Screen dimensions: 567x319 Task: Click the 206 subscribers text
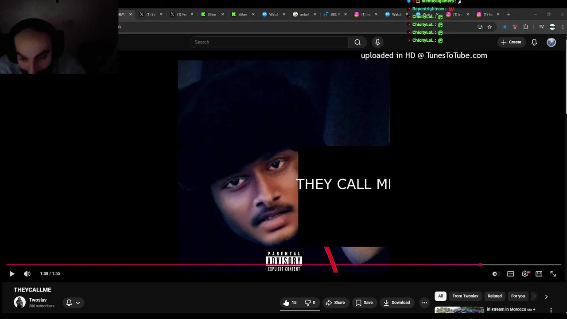(x=42, y=306)
